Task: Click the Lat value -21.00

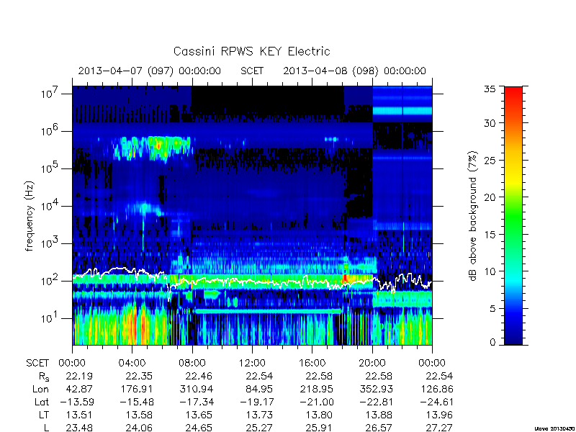Action: pos(316,402)
